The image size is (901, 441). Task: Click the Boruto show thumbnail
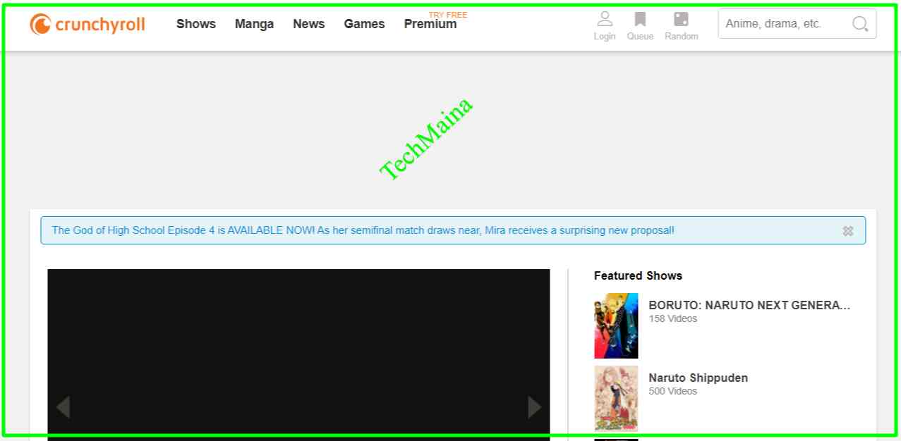(x=616, y=326)
